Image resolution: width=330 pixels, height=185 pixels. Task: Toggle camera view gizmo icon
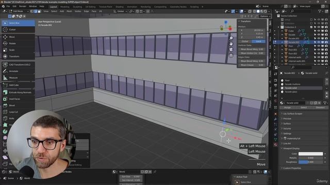[231, 49]
